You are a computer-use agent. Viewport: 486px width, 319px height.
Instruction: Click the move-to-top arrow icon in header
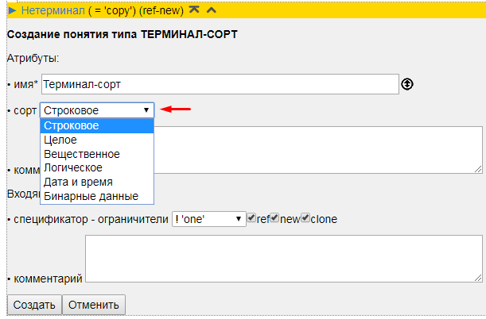(x=193, y=10)
